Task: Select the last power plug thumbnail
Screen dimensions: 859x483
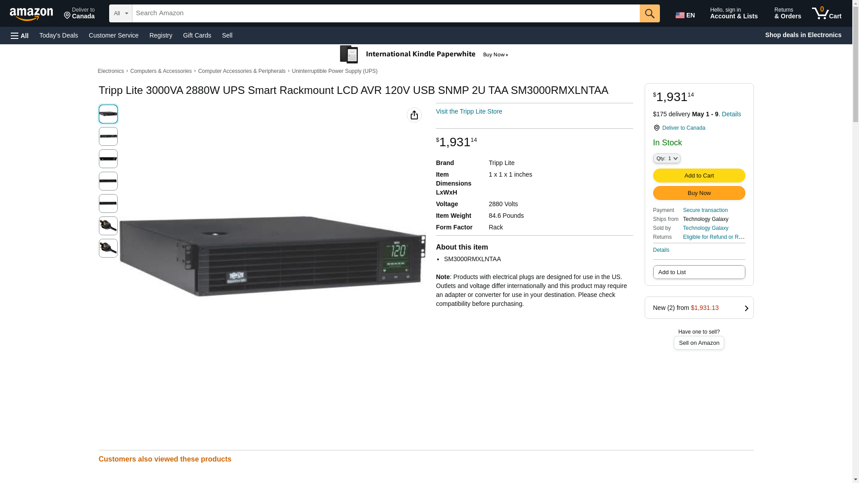Action: pos(108,248)
